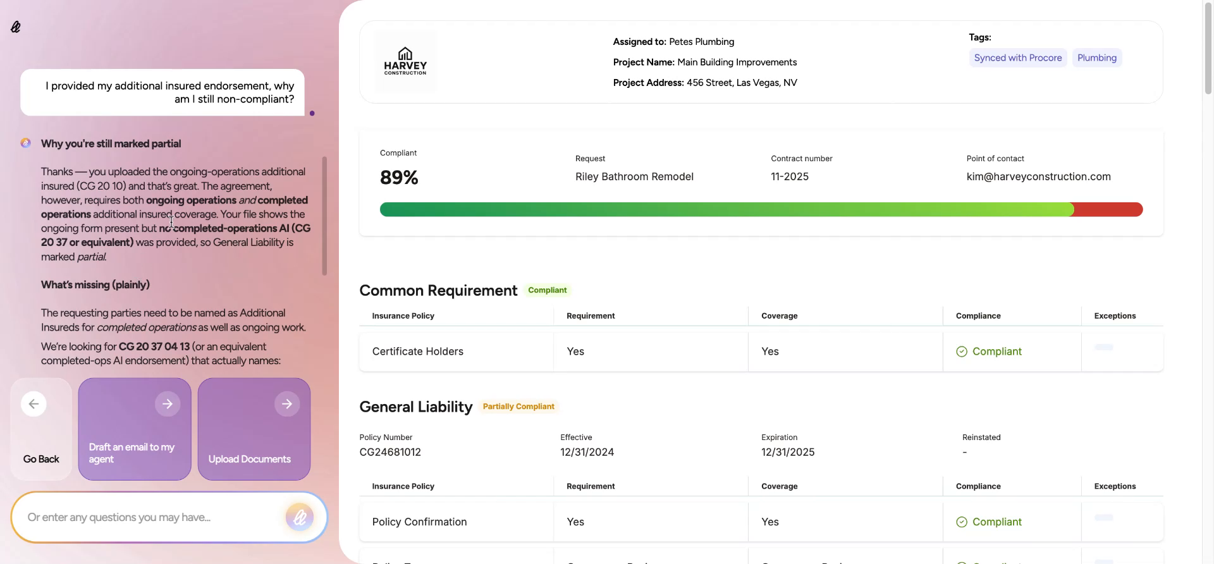Image resolution: width=1214 pixels, height=564 pixels.
Task: Click the Partially Compliant badge for General Liability
Action: click(518, 407)
